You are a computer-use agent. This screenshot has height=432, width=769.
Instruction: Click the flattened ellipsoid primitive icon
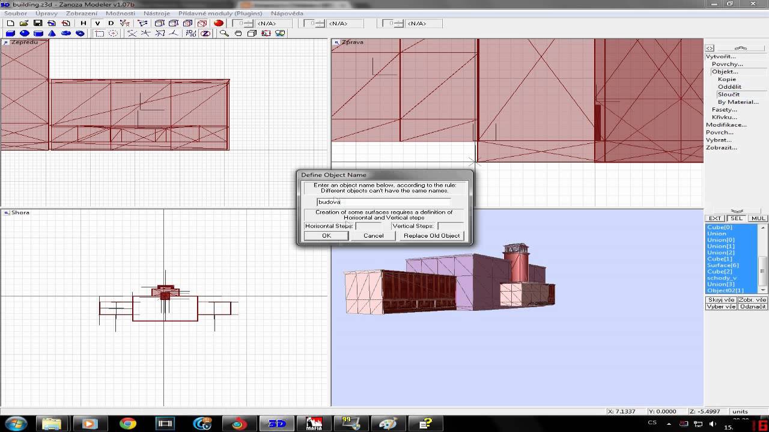pos(65,34)
